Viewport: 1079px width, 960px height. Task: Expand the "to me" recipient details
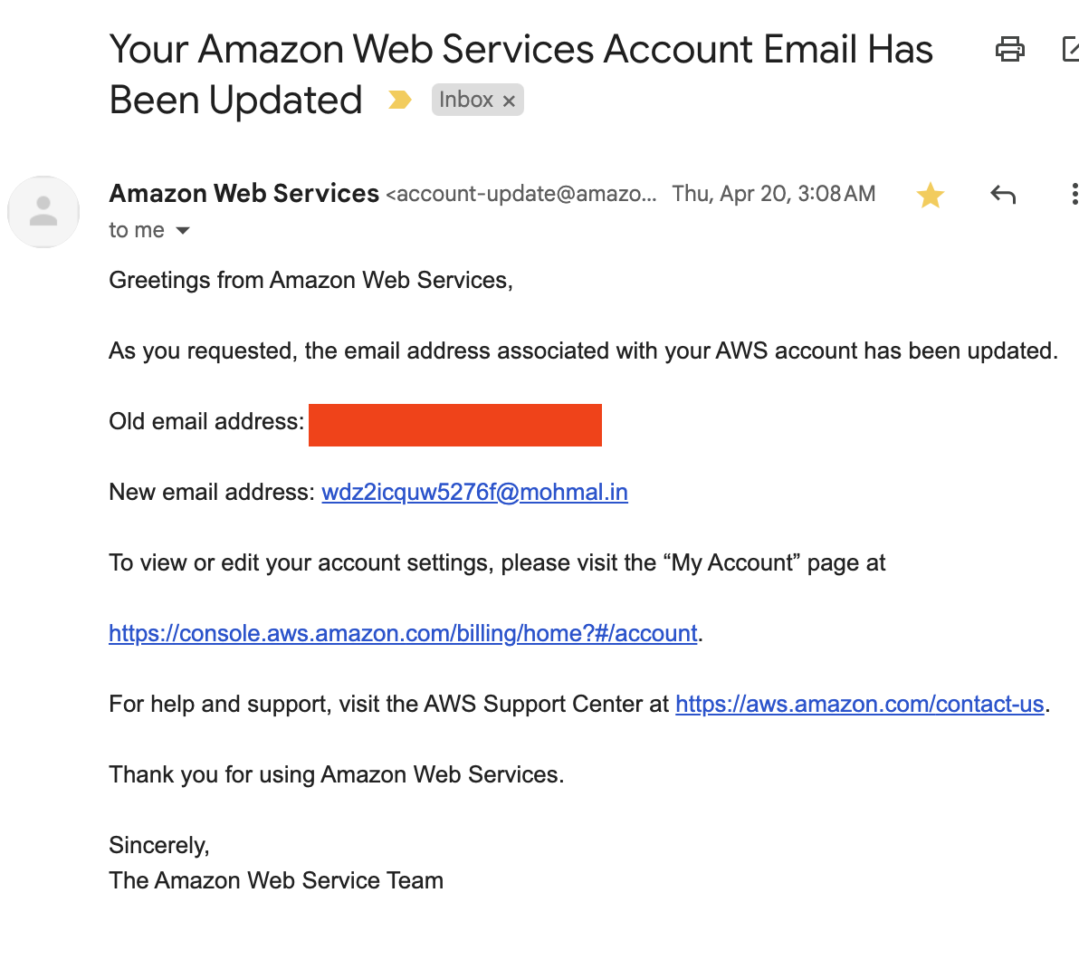[x=182, y=231]
